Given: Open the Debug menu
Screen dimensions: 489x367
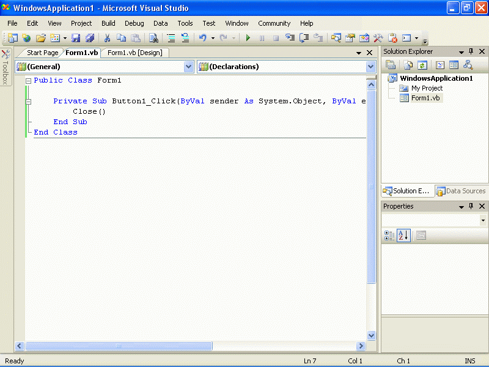Looking at the screenshot, I should (x=134, y=23).
